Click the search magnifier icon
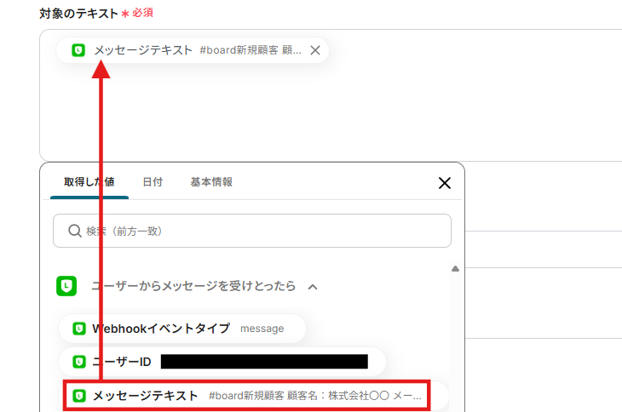 [x=75, y=231]
